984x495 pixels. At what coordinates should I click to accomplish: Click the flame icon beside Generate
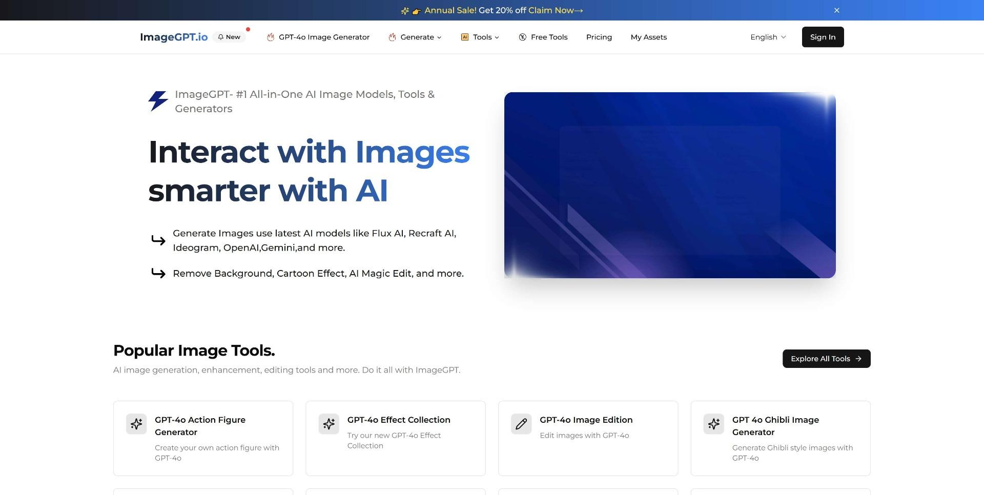[x=392, y=37]
